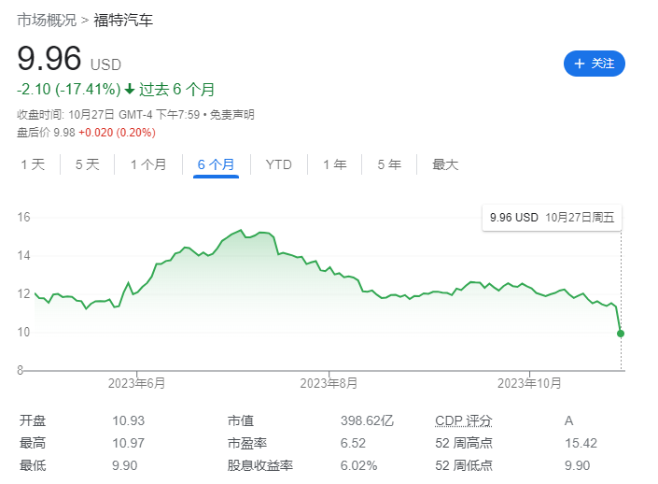The height and width of the screenshot is (484, 658).
Task: Click the 股息收益率 label
Action: tap(260, 465)
